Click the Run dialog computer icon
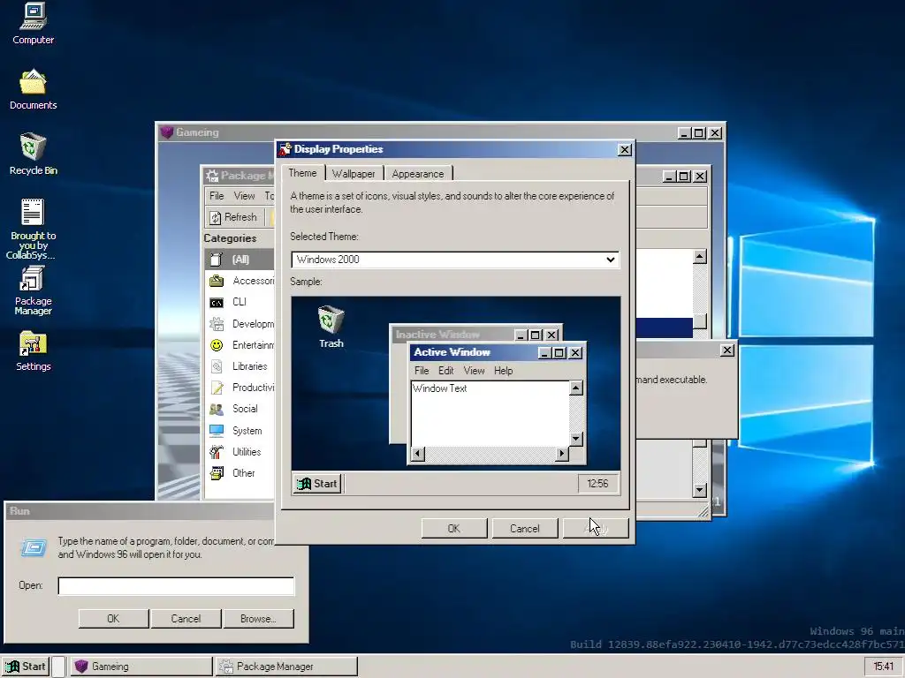Image resolution: width=905 pixels, height=678 pixels. tap(34, 547)
